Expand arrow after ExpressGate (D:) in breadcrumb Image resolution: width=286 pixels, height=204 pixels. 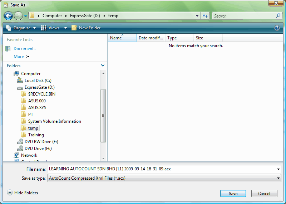click(x=104, y=16)
